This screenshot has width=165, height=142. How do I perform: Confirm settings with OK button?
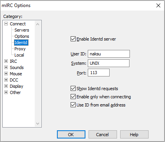(71, 135)
